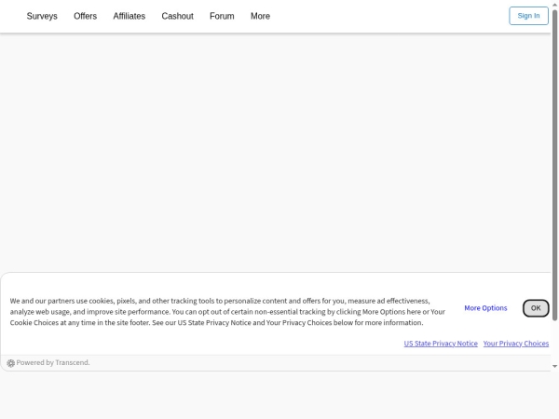This screenshot has height=419, width=559.
Task: Open the Your Privacy Choices link
Action: 516,344
